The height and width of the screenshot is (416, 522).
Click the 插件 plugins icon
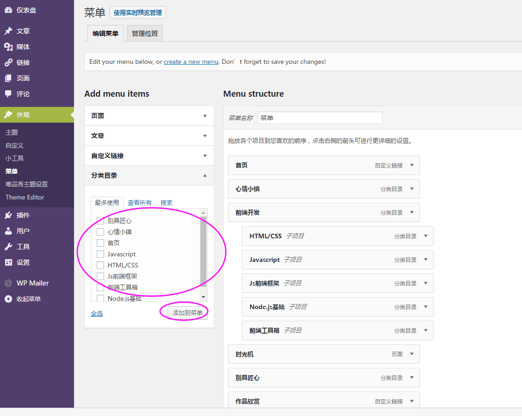pos(8,215)
